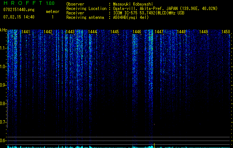Click the 1450 time marker
Image resolution: width=233 pixels, height=148 pixels.
(x=226, y=32)
